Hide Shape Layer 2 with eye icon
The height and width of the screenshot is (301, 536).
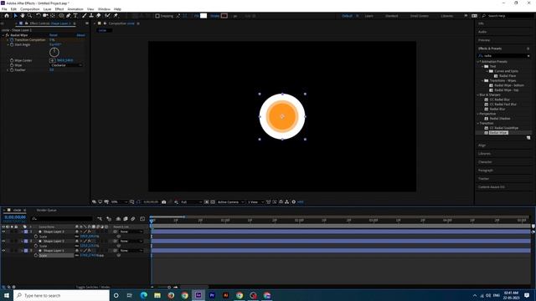[x=3, y=242]
